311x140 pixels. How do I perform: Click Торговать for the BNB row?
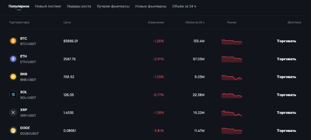[x=287, y=77]
